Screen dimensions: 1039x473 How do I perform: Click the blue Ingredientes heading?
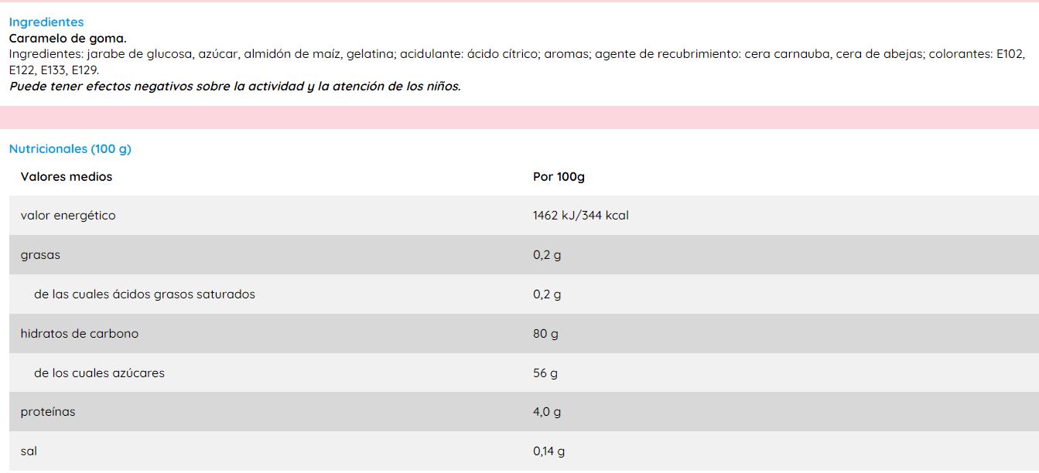pyautogui.click(x=46, y=22)
